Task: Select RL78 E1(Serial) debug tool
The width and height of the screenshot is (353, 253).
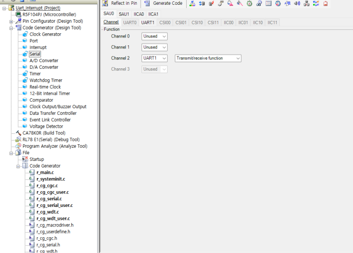Action: pyautogui.click(x=51, y=140)
